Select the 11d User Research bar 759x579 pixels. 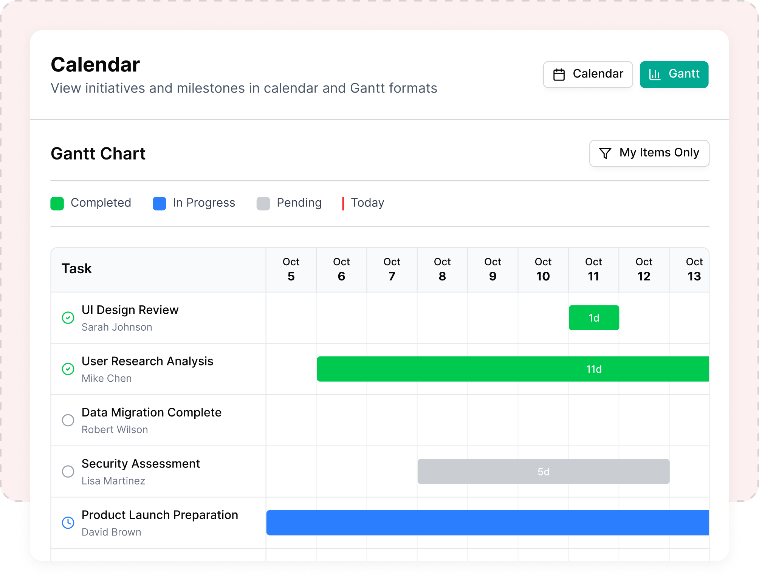512,369
